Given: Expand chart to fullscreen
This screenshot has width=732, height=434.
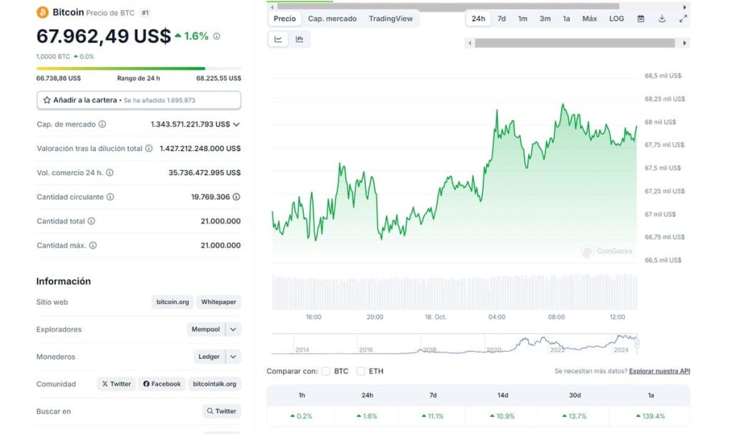Looking at the screenshot, I should pos(683,19).
